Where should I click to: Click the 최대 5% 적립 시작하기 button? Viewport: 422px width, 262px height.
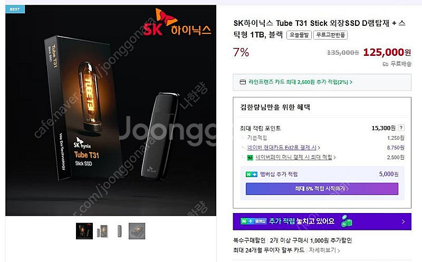point(322,189)
